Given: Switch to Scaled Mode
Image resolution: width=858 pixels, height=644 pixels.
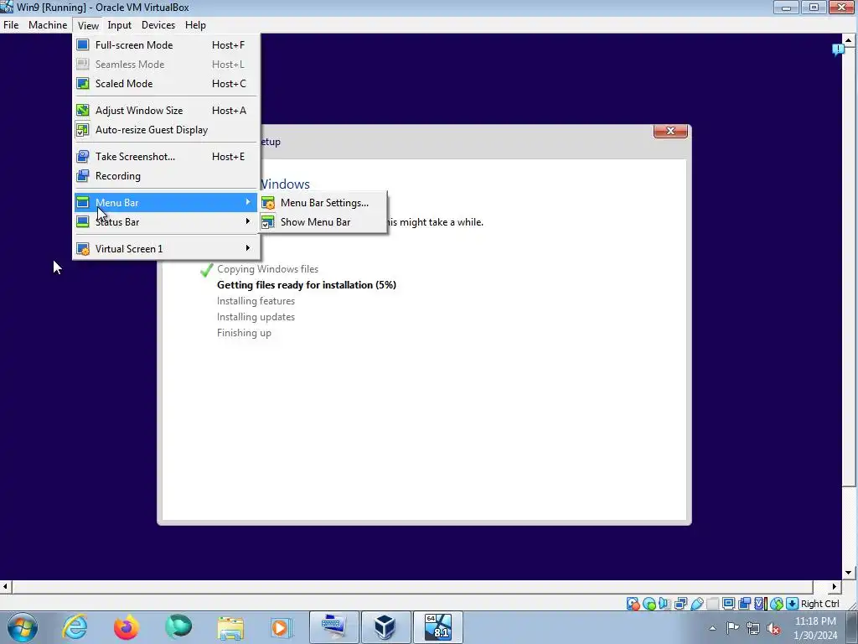Looking at the screenshot, I should click(x=167, y=84).
